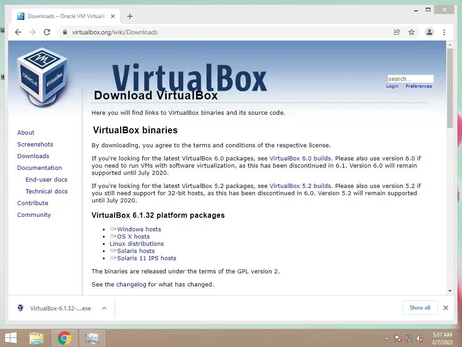Open the Linux distributions link
Image resolution: width=462 pixels, height=347 pixels.
(137, 244)
